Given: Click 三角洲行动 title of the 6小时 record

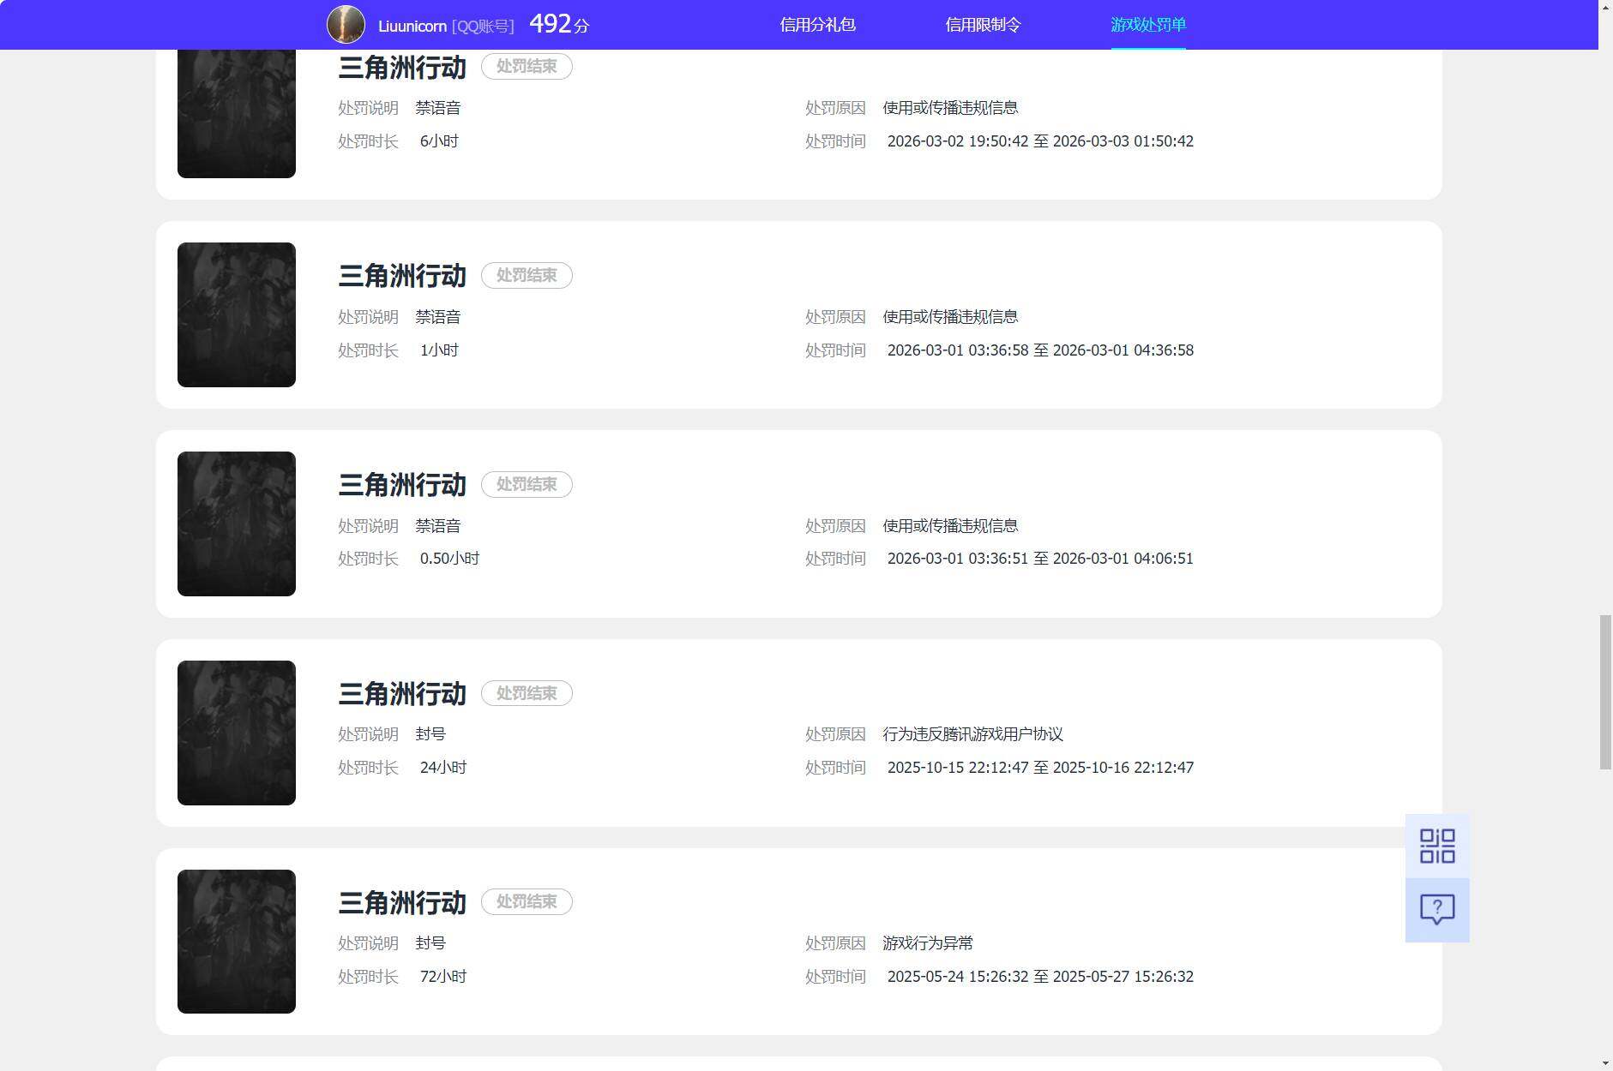Looking at the screenshot, I should tap(402, 67).
